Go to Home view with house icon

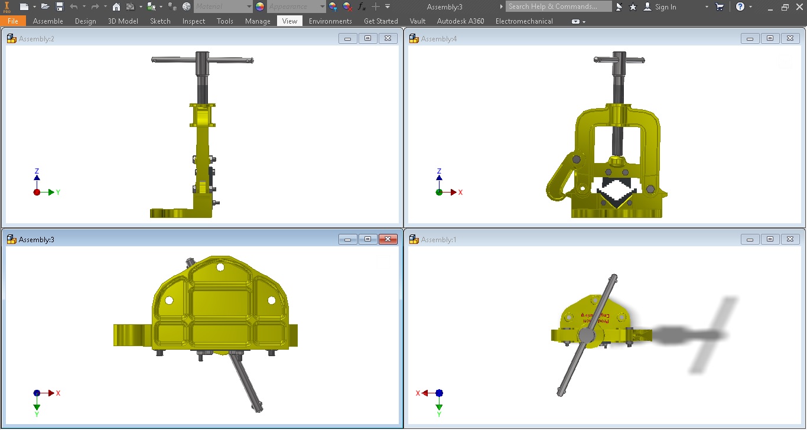[116, 6]
